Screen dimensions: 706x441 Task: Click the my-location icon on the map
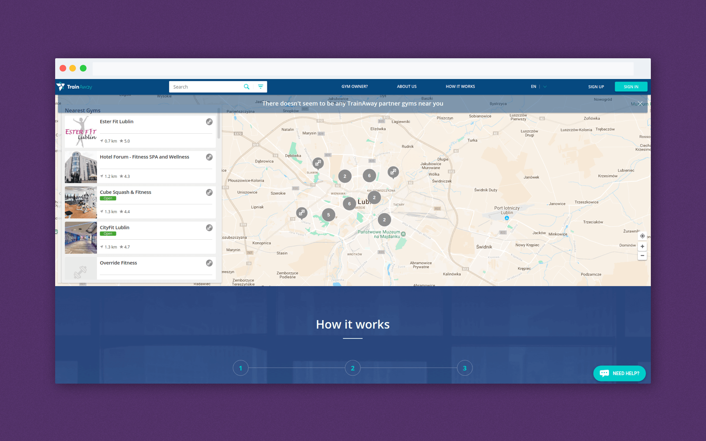(642, 236)
